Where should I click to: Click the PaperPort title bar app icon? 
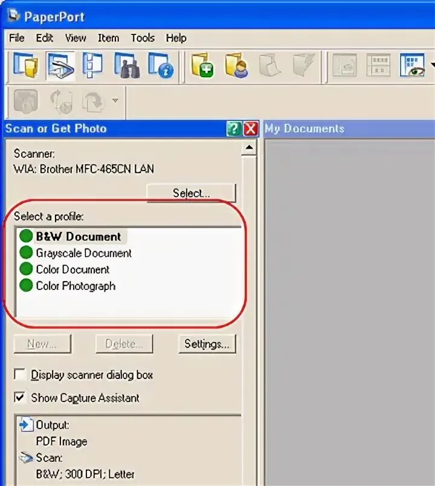pyautogui.click(x=14, y=16)
